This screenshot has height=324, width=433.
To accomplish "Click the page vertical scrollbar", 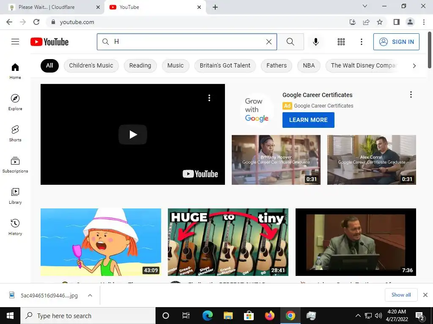I will point(430,50).
